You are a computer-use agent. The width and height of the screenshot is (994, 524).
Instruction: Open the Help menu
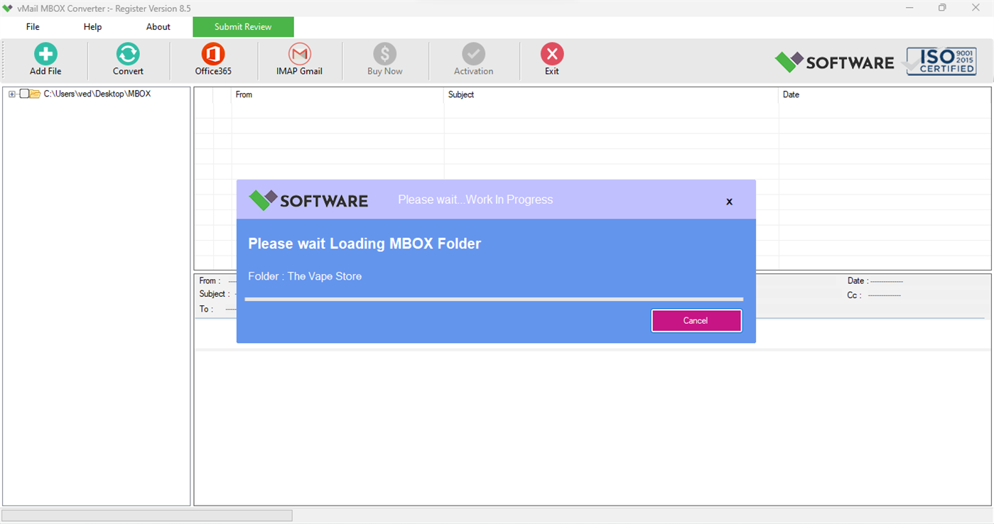point(92,26)
